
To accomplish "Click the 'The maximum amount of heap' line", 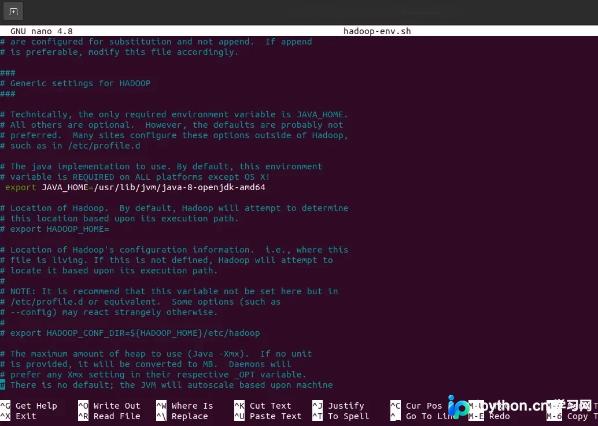I will coord(156,354).
